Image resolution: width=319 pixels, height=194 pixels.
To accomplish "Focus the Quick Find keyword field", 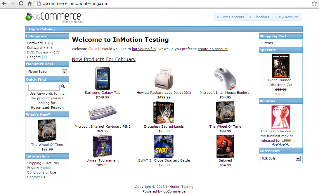I will click(44, 88).
